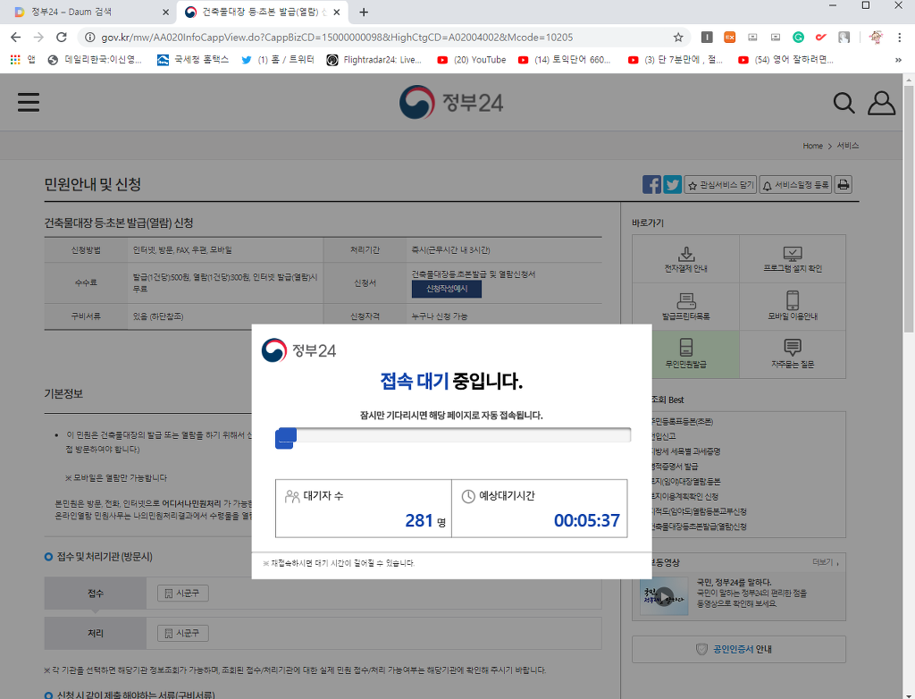915x699 pixels.
Task: Close the 건축물대장 등·초본 발급 tab
Action: pos(336,13)
